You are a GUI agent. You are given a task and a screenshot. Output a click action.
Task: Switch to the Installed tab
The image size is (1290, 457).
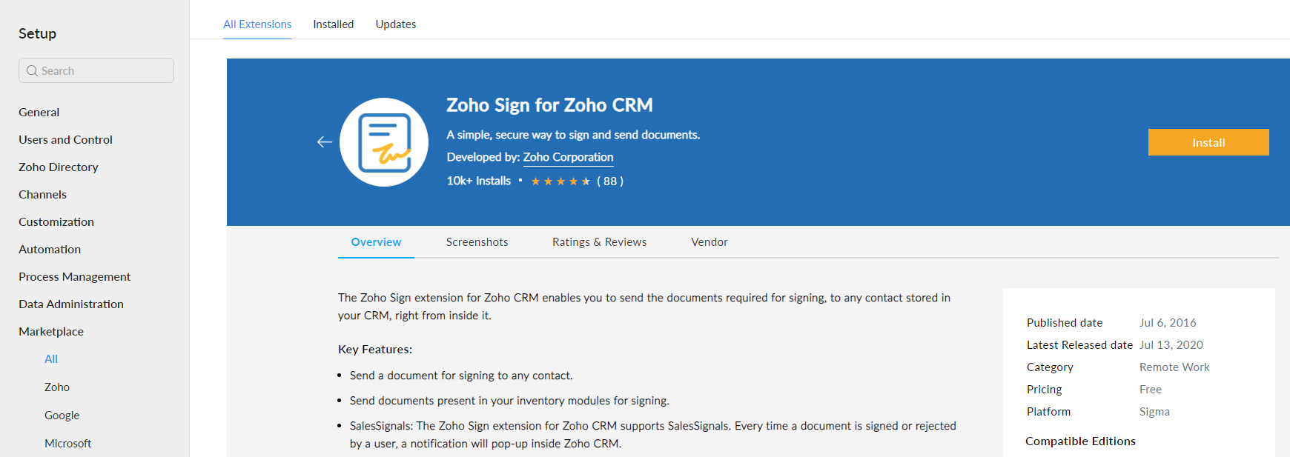click(333, 24)
